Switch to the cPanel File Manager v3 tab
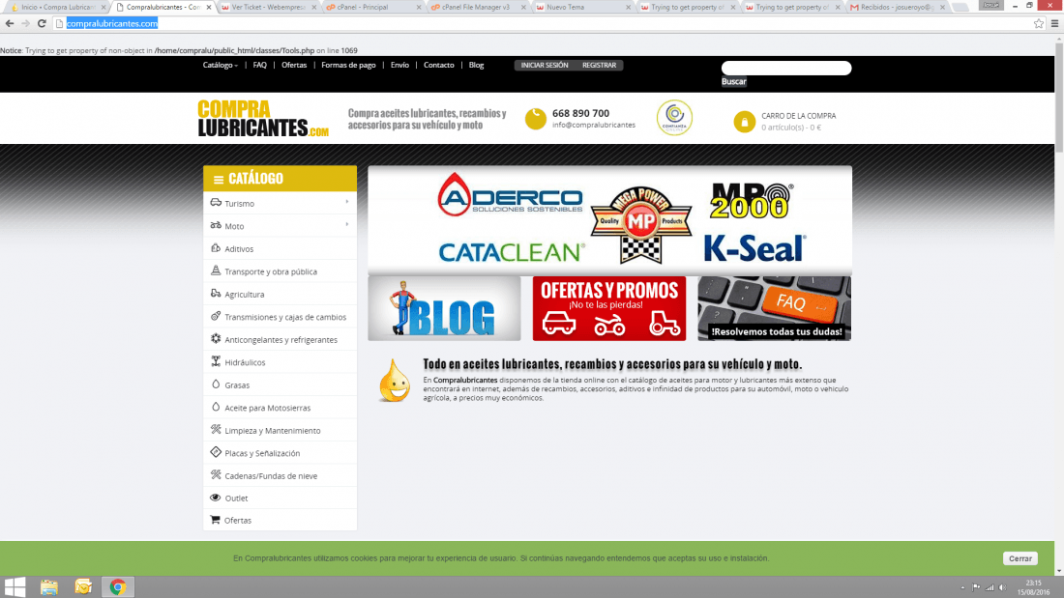This screenshot has width=1064, height=598. (477, 8)
